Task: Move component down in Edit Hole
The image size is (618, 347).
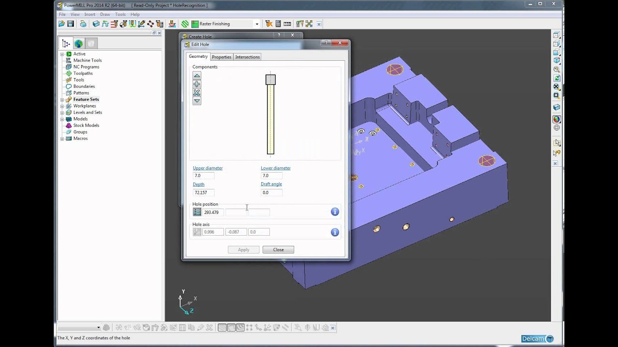Action: click(x=197, y=101)
